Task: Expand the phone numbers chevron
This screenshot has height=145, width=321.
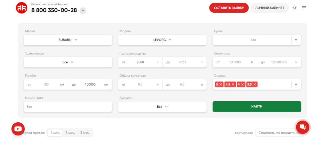Action: point(83,11)
